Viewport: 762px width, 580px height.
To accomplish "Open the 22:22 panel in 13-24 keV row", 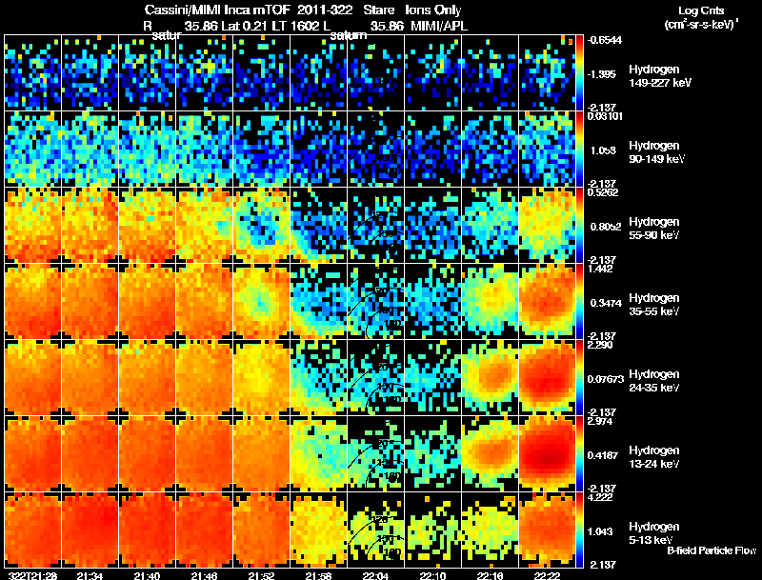I will coord(547,453).
